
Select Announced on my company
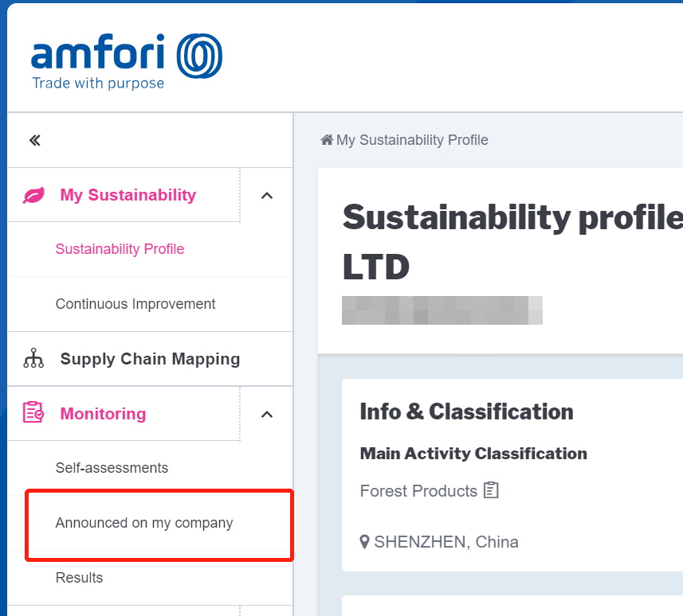[x=144, y=523]
